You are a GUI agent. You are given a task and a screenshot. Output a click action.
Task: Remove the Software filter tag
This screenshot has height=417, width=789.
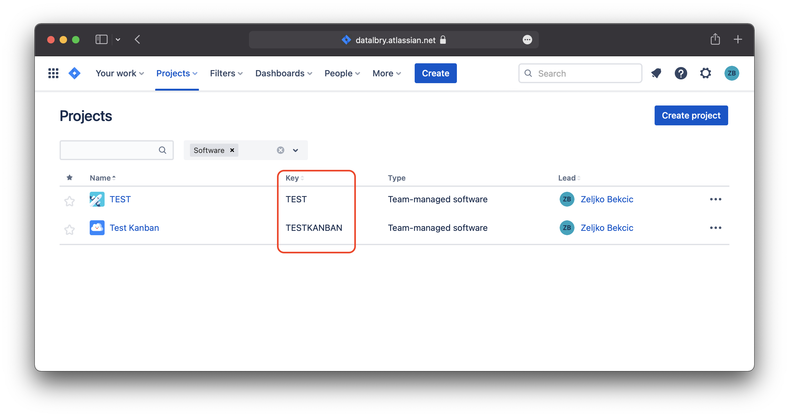pyautogui.click(x=232, y=150)
